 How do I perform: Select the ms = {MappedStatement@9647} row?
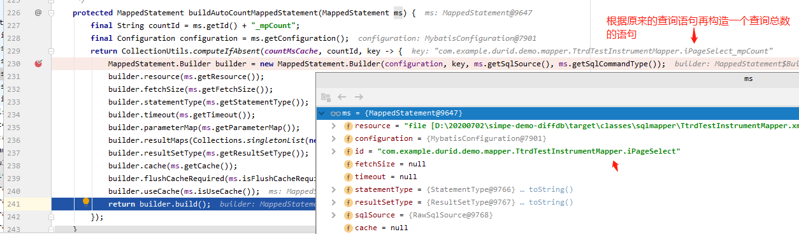(558, 113)
